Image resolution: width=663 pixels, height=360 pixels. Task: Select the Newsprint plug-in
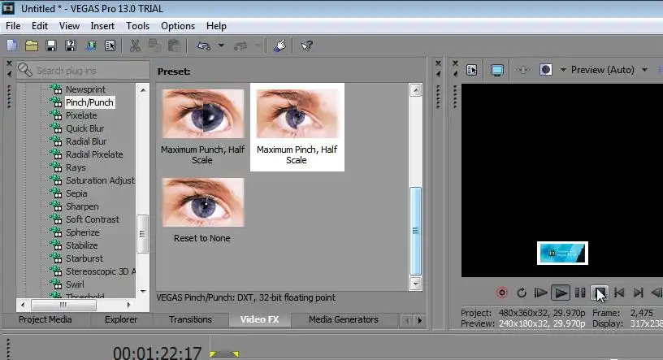coord(85,89)
